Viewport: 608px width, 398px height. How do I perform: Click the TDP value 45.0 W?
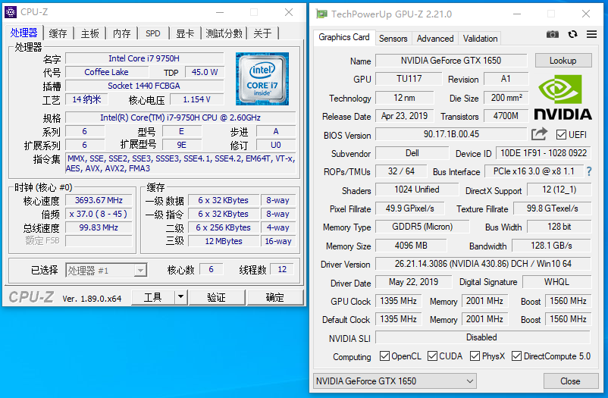pos(205,72)
